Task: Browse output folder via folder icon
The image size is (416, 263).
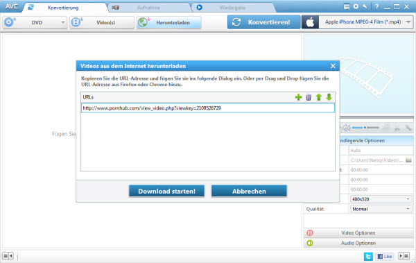Action: 408,160
